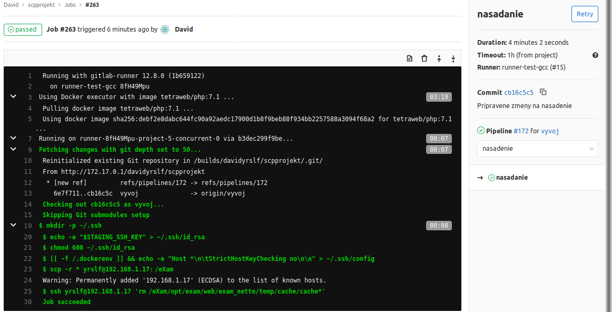The width and height of the screenshot is (612, 312).
Task: Open timeout help question mark icon
Action: (595, 55)
